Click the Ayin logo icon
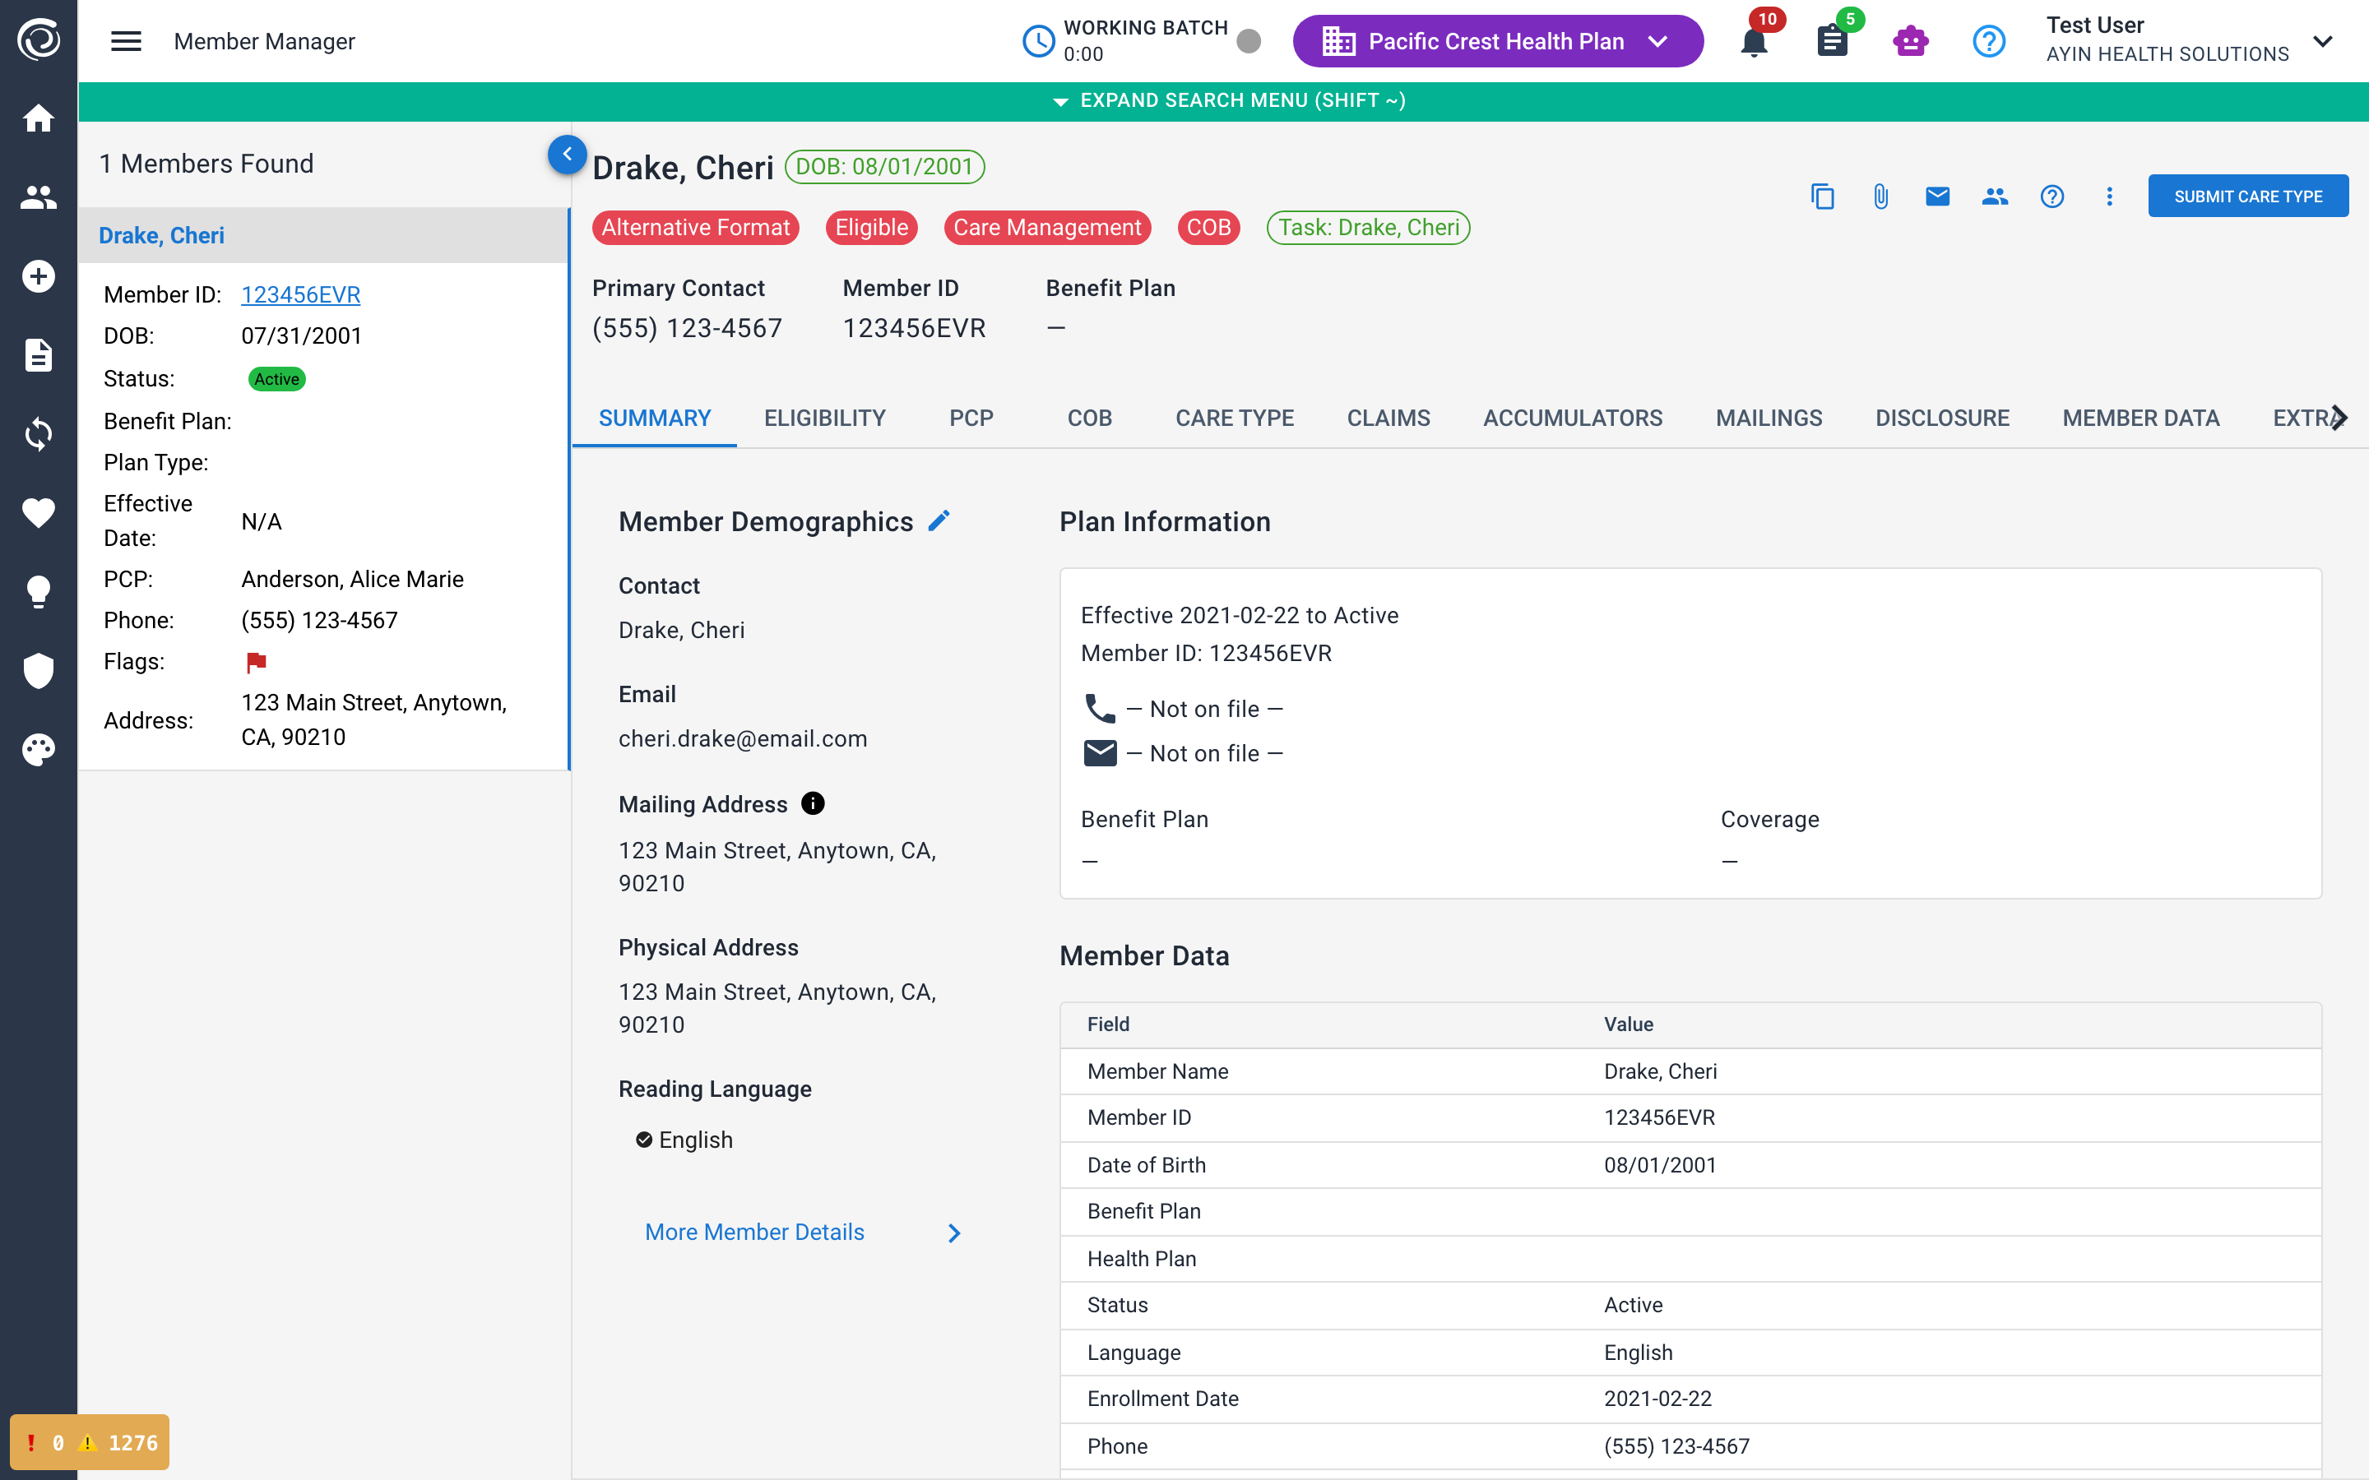 (x=38, y=39)
